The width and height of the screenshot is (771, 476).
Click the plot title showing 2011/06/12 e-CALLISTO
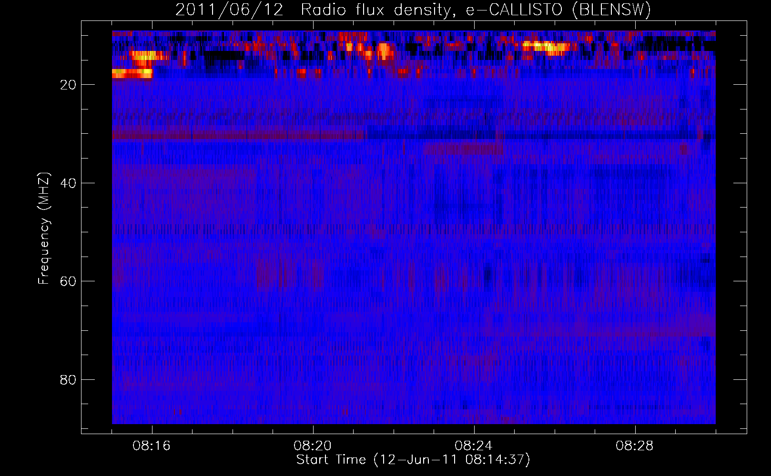413,10
